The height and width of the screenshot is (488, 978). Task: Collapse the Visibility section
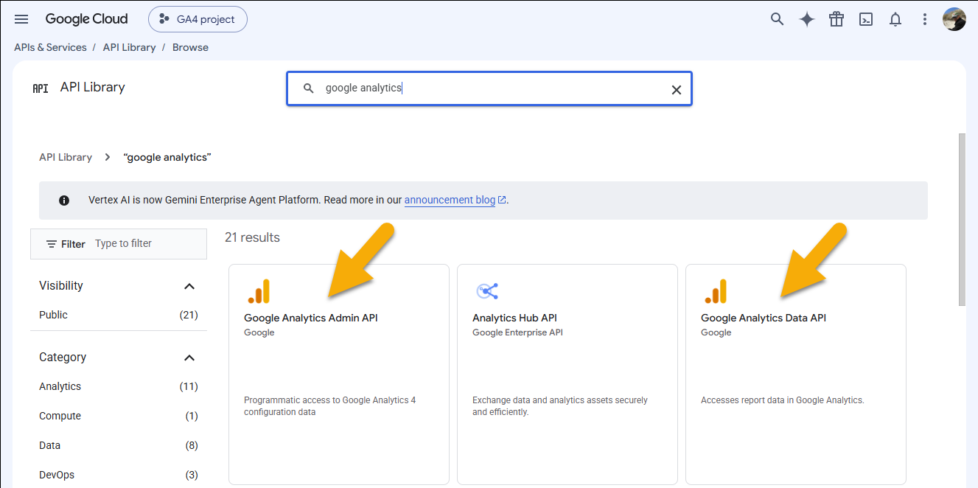click(x=189, y=286)
